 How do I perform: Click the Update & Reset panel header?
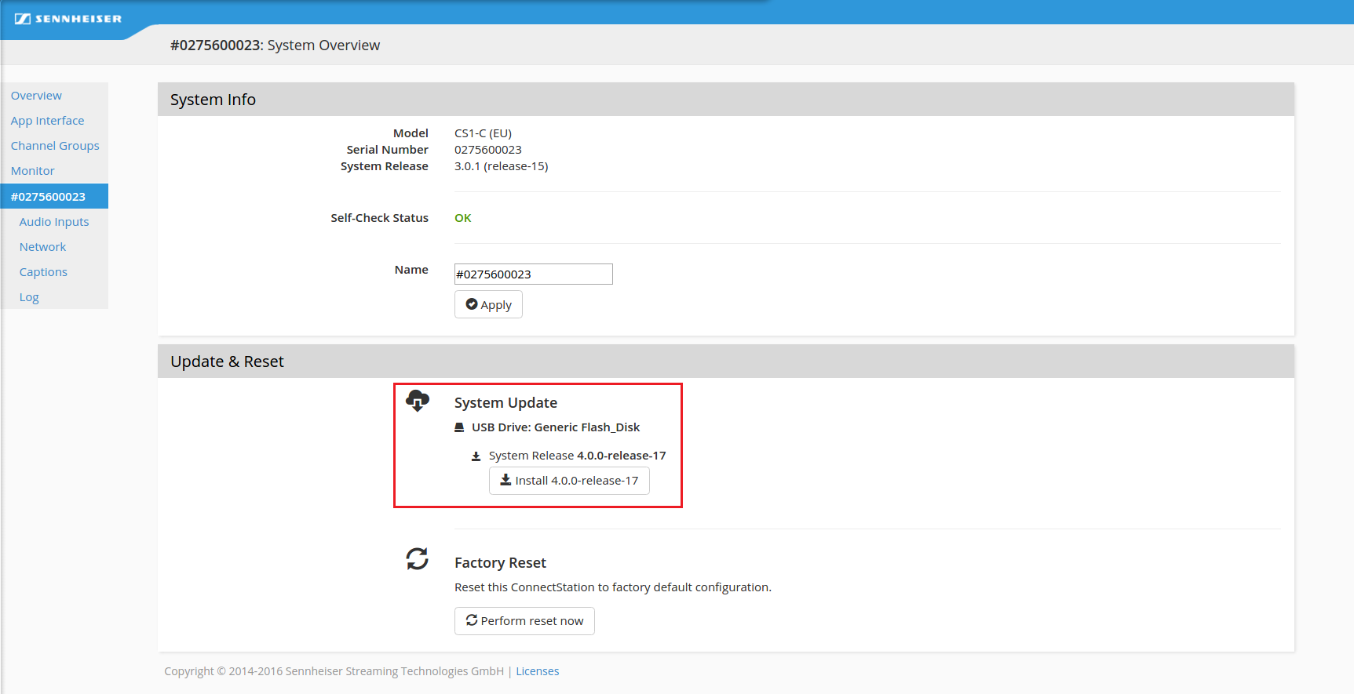coord(725,362)
